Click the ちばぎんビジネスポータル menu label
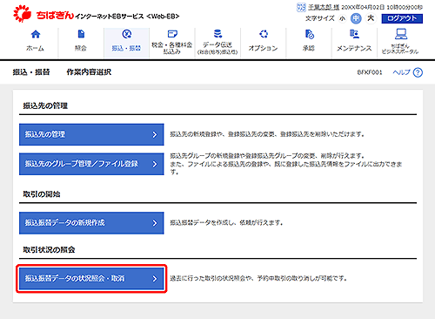This screenshot has height=319, width=435. point(400,49)
